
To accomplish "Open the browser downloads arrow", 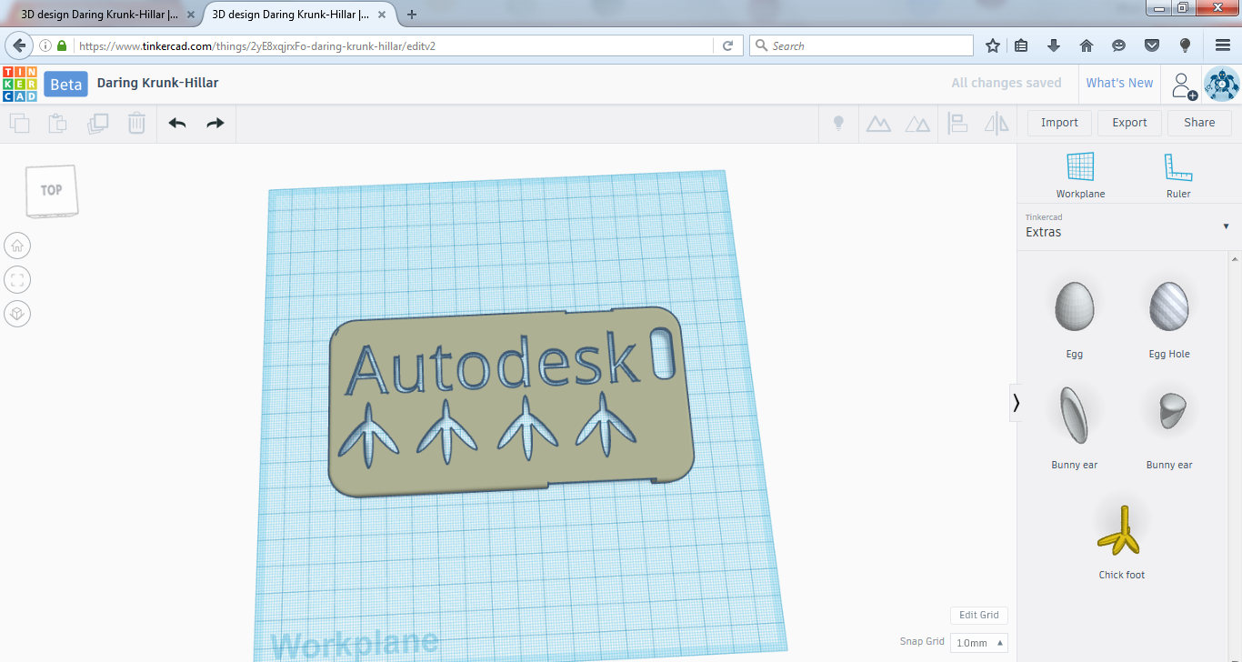I will pos(1054,45).
